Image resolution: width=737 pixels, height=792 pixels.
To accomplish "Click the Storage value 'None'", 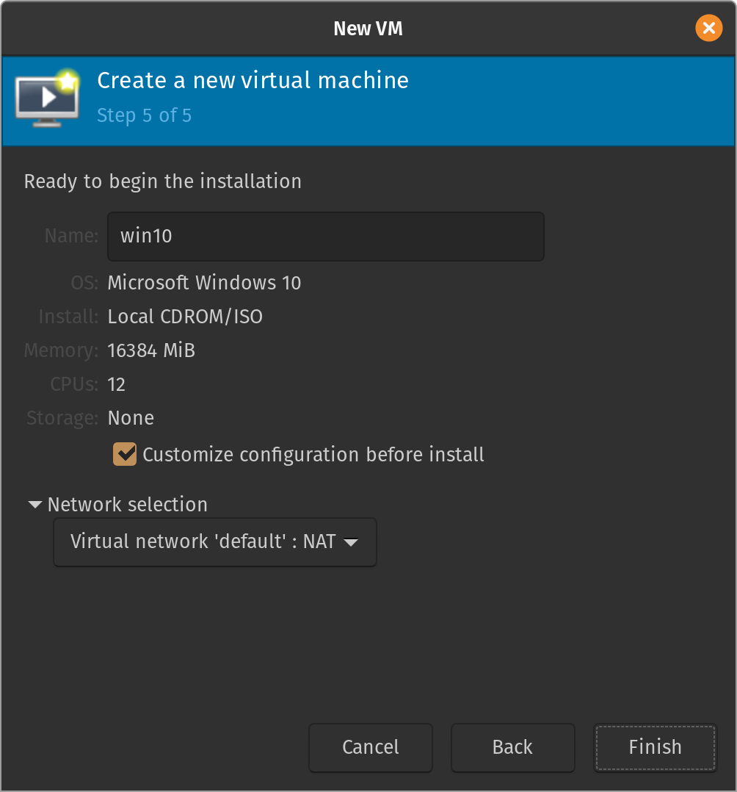I will pos(131,418).
